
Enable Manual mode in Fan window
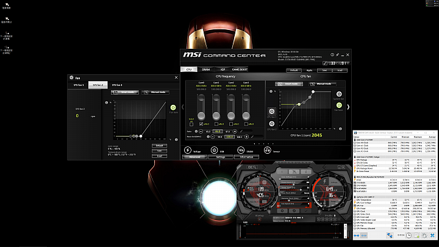pyautogui.click(x=155, y=92)
